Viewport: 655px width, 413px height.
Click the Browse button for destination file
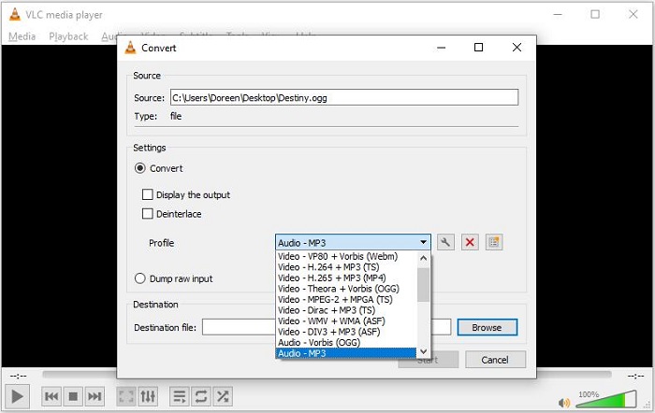(x=487, y=327)
